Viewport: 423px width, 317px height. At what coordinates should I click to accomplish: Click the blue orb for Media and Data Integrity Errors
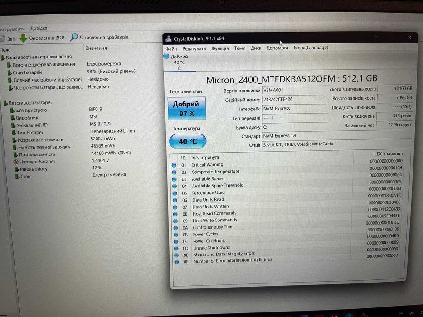click(176, 255)
